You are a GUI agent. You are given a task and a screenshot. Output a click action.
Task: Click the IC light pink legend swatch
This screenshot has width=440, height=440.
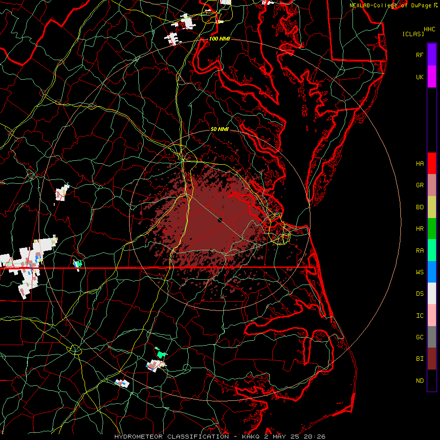pyautogui.click(x=432, y=315)
